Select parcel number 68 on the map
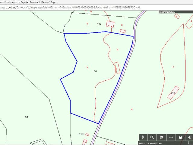Screen dimensions: 193x145 [95, 71]
